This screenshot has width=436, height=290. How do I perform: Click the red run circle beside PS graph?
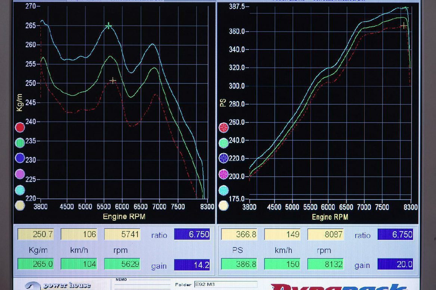[x=223, y=127]
